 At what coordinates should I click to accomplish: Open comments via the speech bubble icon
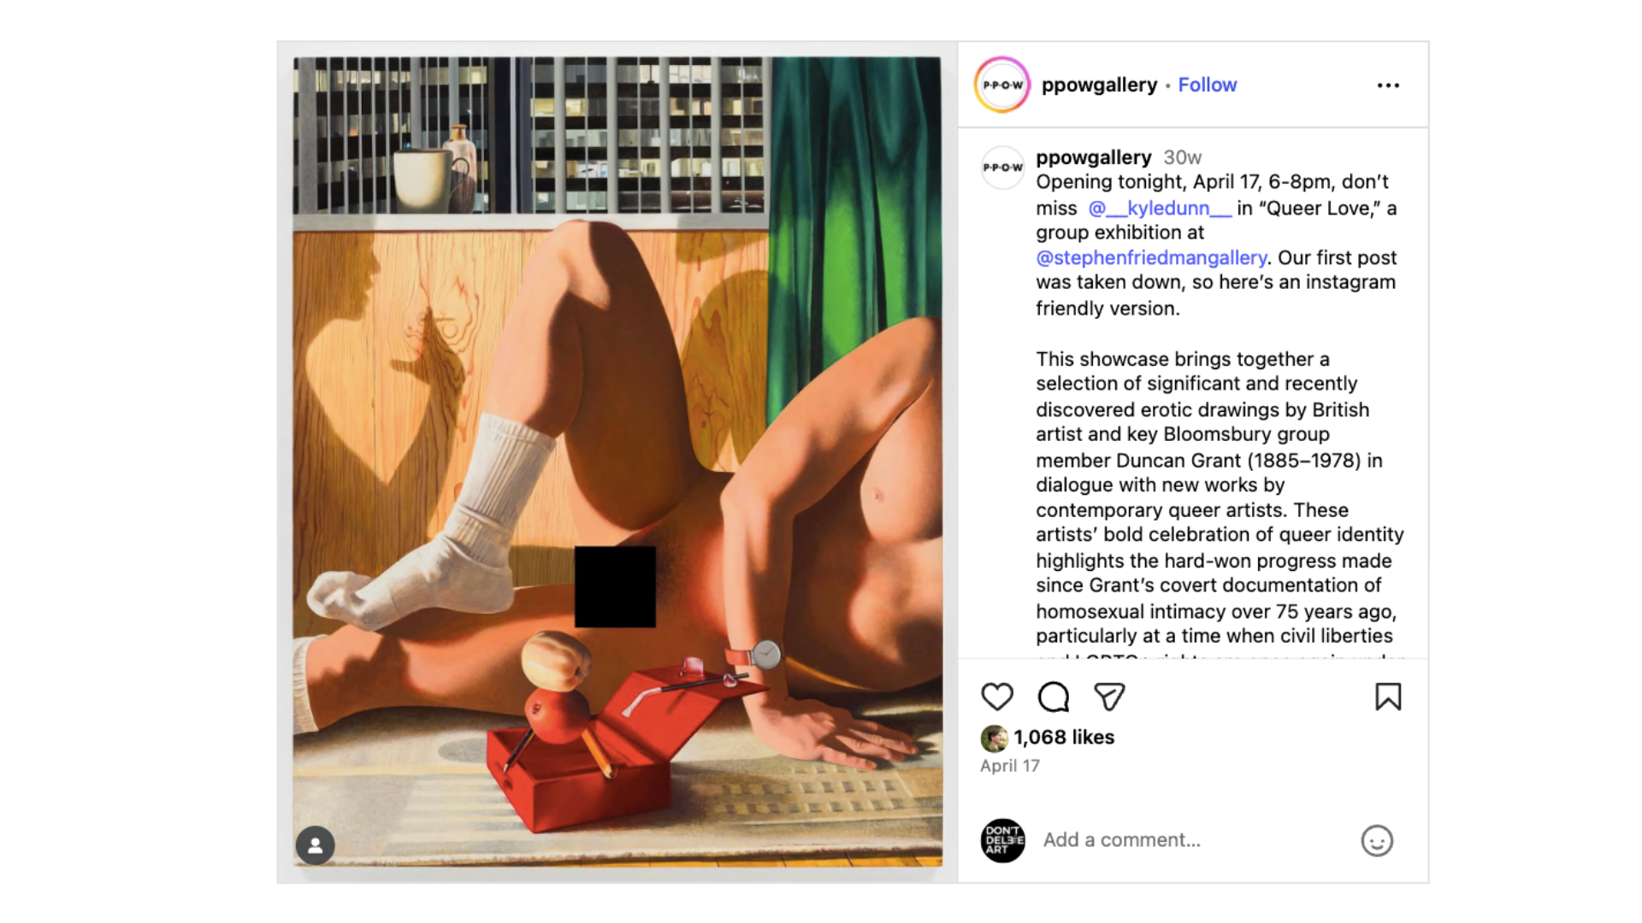point(1054,697)
